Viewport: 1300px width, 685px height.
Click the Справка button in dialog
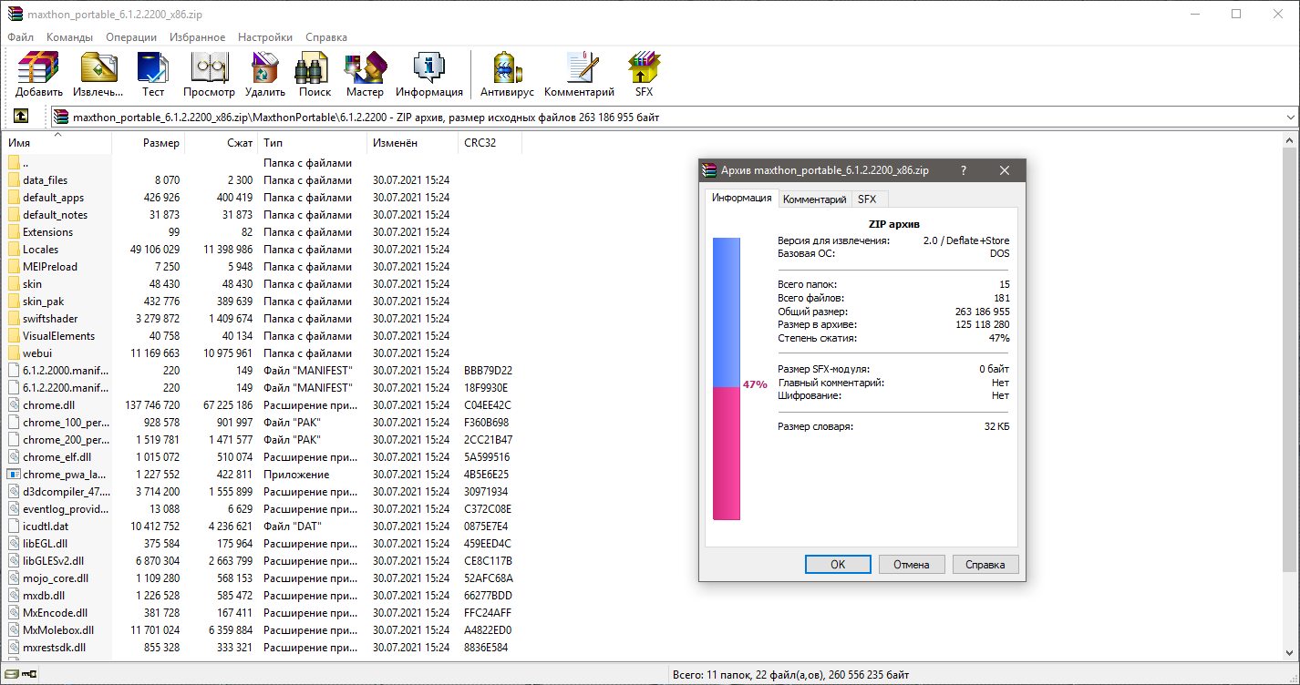pyautogui.click(x=985, y=565)
